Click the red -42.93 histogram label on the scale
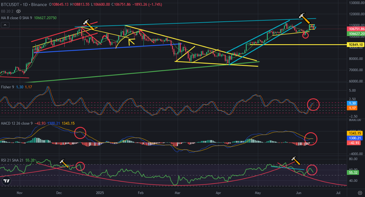Screen dimensions: 365x197 coord(354,143)
